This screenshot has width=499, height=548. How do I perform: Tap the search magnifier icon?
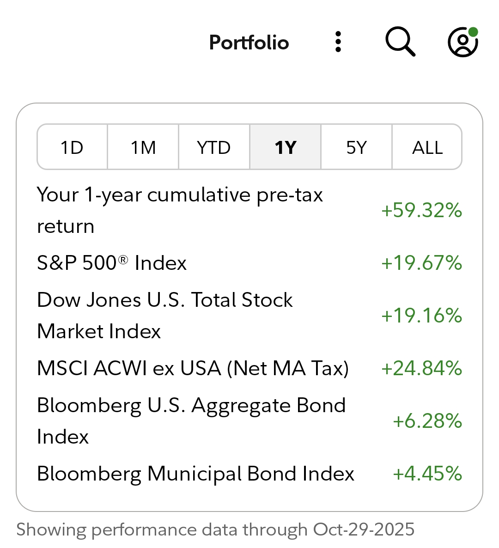400,42
